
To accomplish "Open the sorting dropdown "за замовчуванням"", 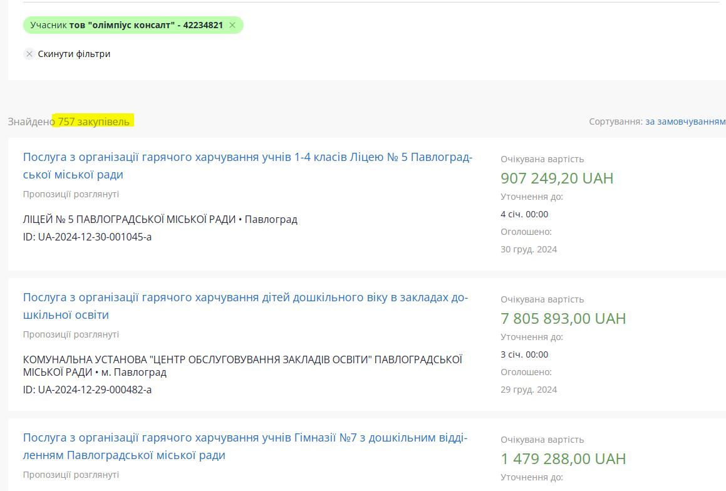I will pyautogui.click(x=685, y=121).
